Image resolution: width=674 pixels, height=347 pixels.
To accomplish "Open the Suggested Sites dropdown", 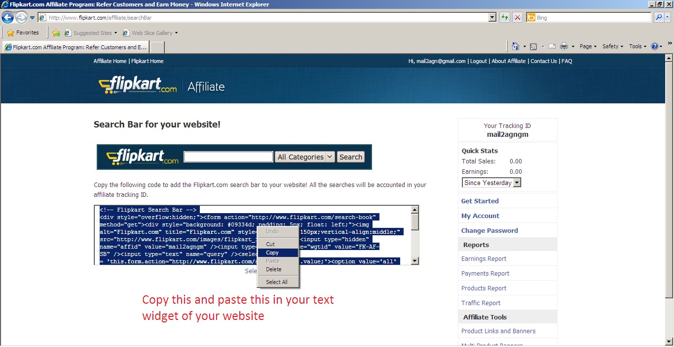I will [x=91, y=33].
